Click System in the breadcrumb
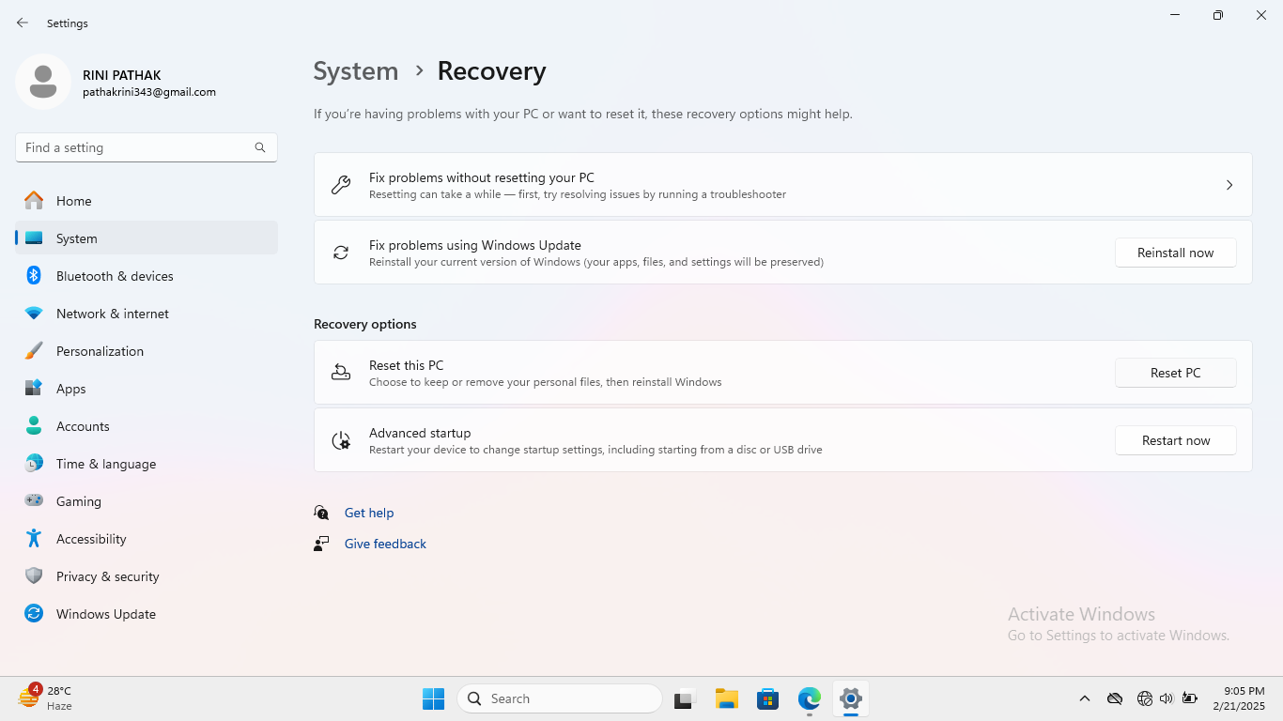The image size is (1283, 721). coord(355,71)
